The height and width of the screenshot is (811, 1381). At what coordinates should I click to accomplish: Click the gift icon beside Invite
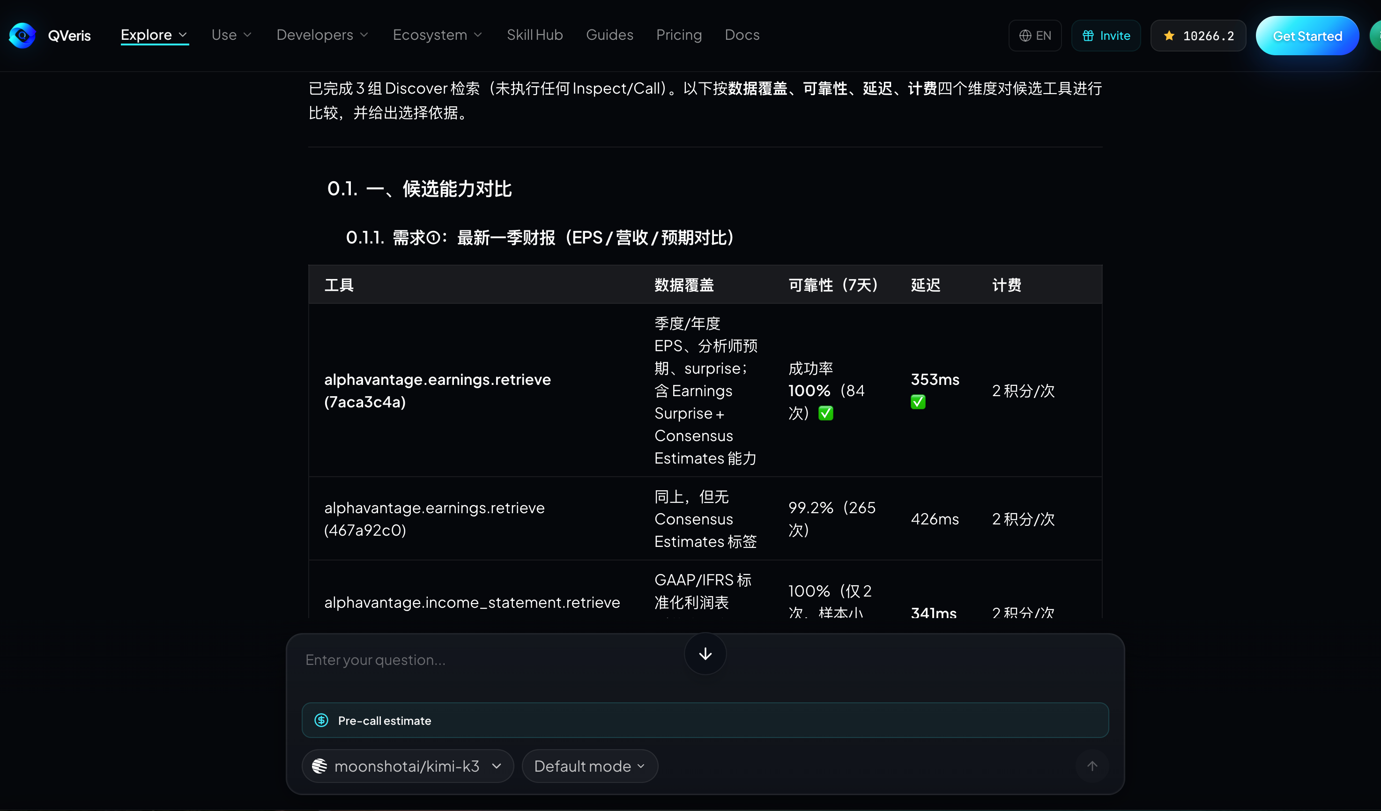click(x=1088, y=36)
